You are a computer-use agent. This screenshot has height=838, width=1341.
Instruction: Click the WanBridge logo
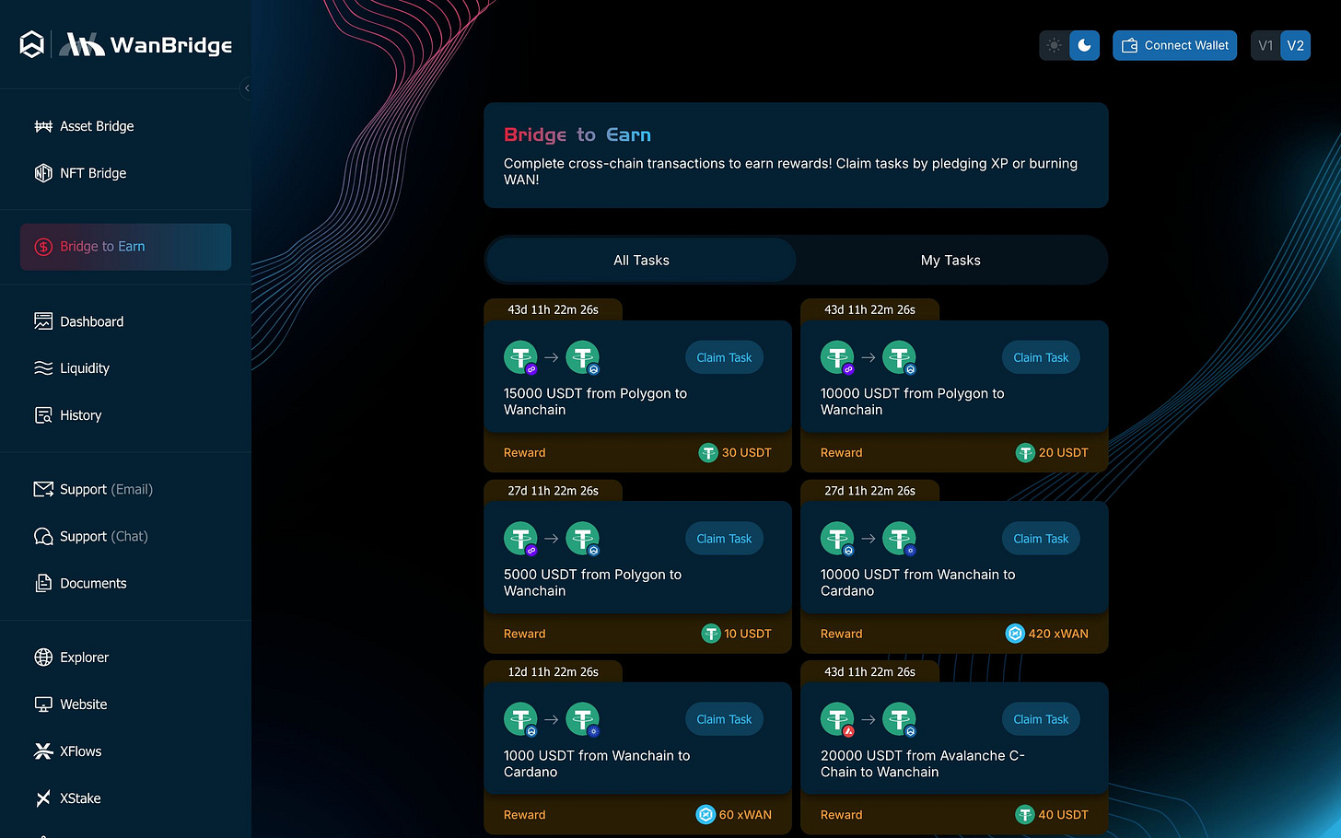click(x=146, y=44)
